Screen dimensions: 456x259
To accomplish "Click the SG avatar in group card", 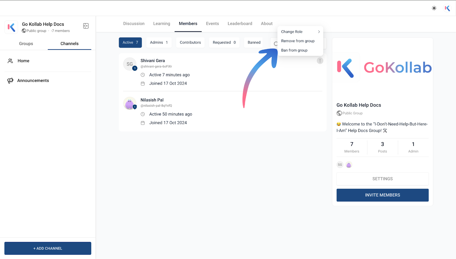I will coord(340,165).
